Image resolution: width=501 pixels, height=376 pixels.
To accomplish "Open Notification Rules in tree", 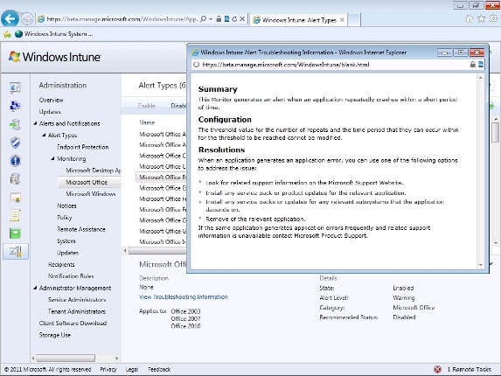I will point(71,276).
